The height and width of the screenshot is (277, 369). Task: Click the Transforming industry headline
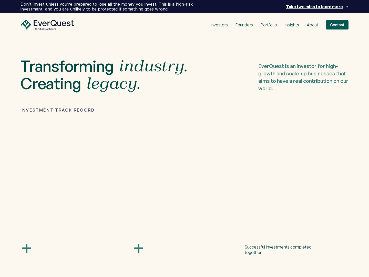point(104,67)
